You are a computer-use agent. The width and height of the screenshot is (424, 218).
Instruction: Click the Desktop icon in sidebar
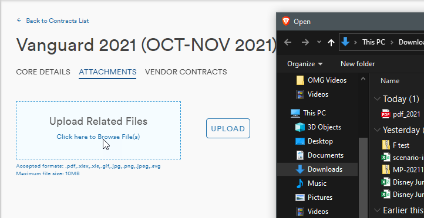tap(300, 141)
